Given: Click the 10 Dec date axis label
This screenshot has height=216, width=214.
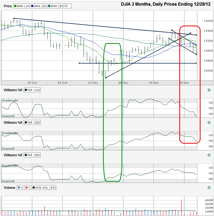Looking at the screenshot, I should [154, 83].
